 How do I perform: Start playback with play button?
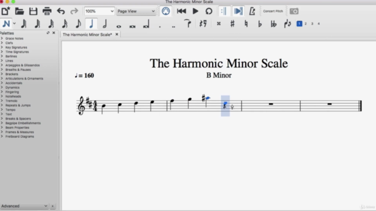(196, 11)
